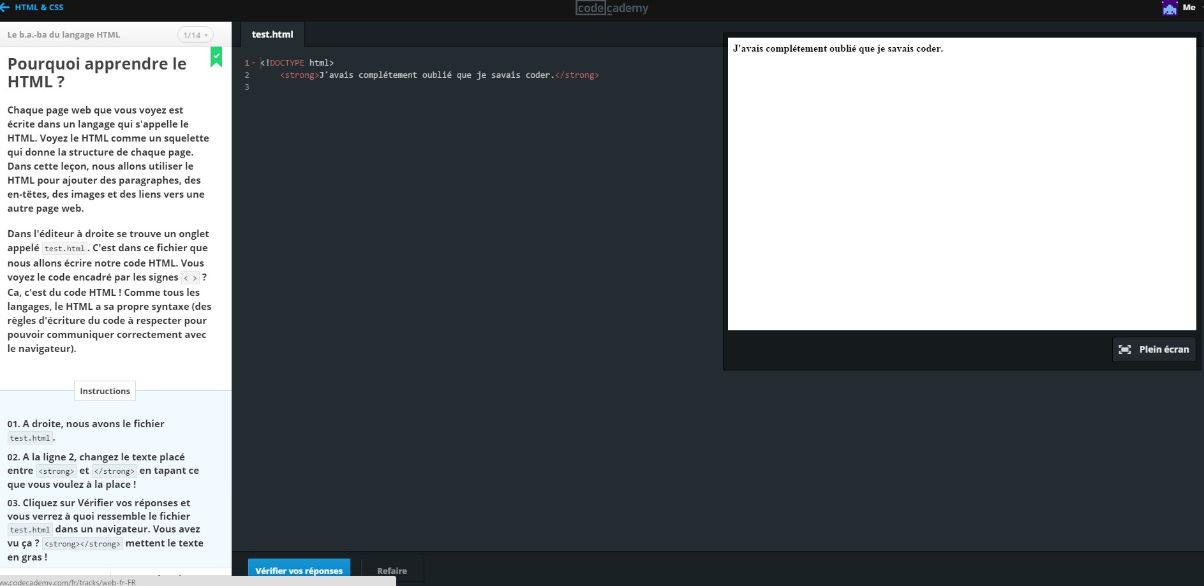Click the 'Me' account label
This screenshot has width=1204, height=586.
coord(1189,8)
